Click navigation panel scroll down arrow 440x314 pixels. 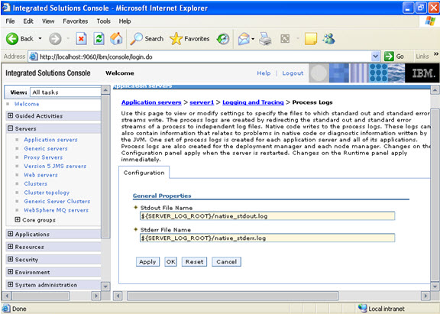105,286
